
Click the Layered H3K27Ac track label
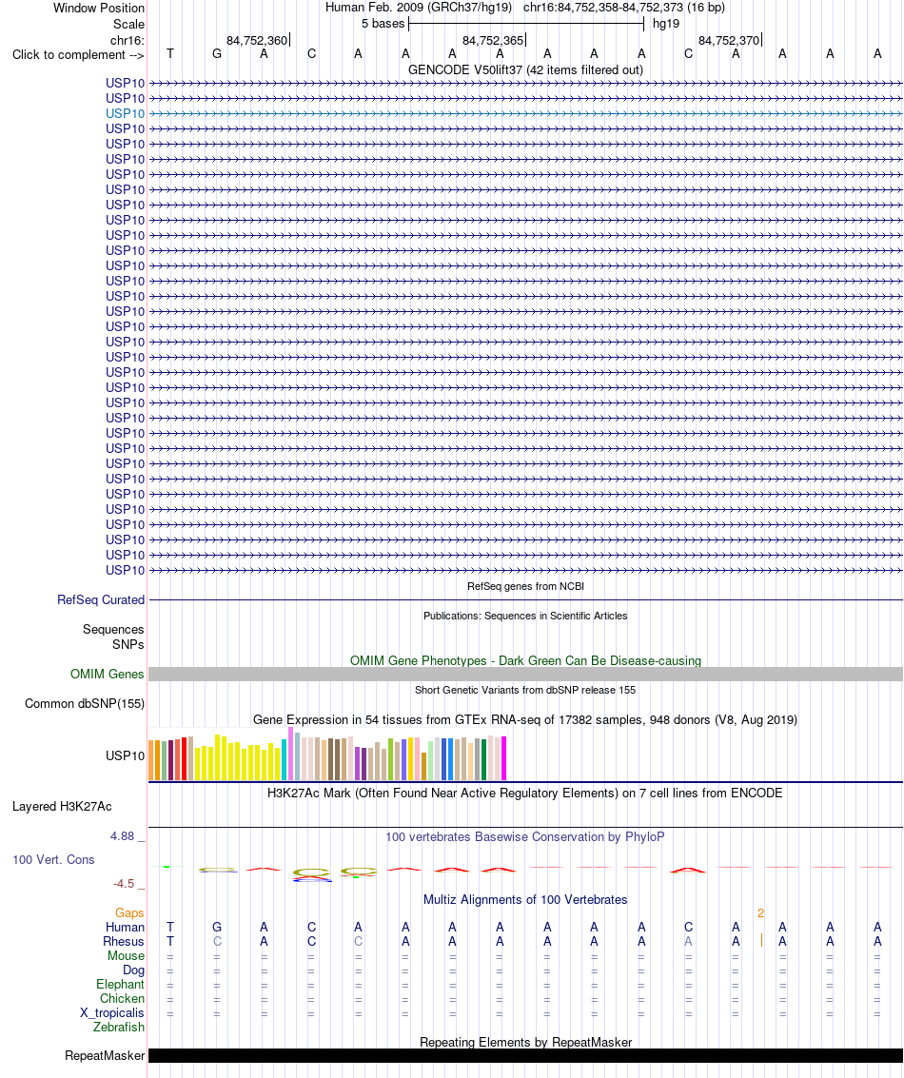[62, 807]
